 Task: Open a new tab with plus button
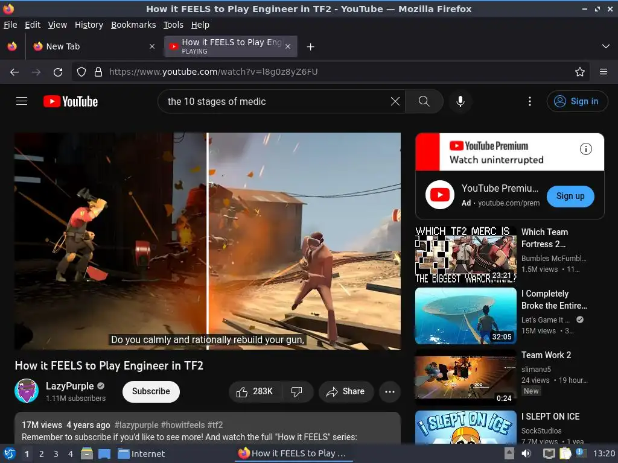[310, 47]
